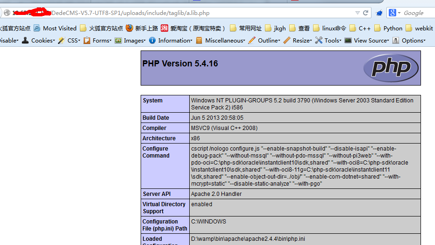Click the Tools wrench icon
The width and height of the screenshot is (435, 245).
319,41
